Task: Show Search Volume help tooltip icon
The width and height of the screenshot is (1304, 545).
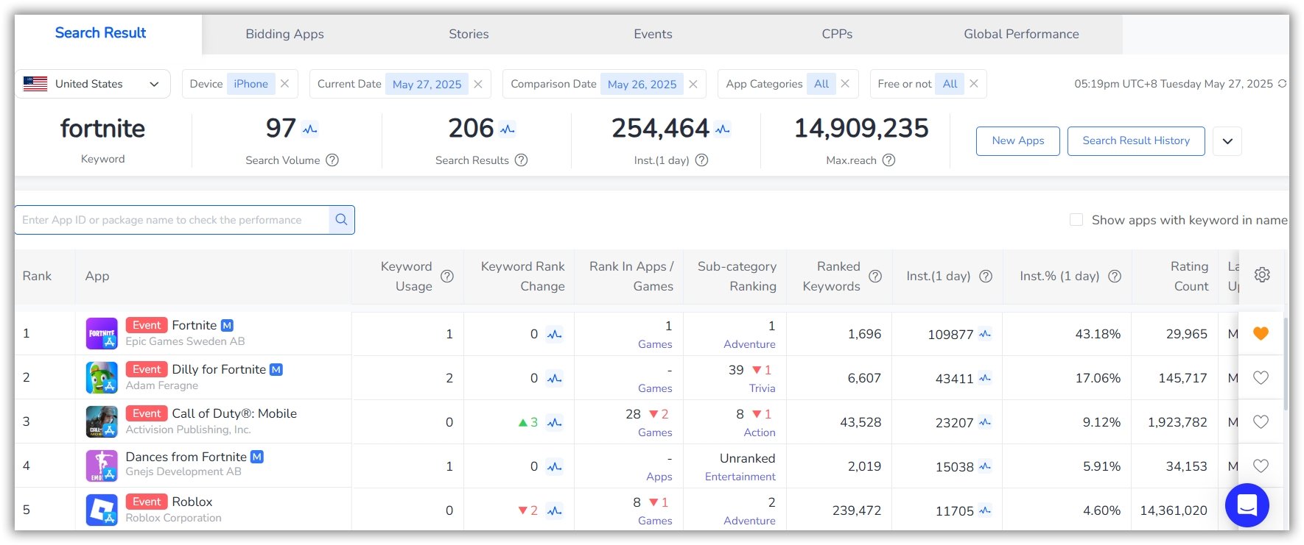Action: [332, 160]
